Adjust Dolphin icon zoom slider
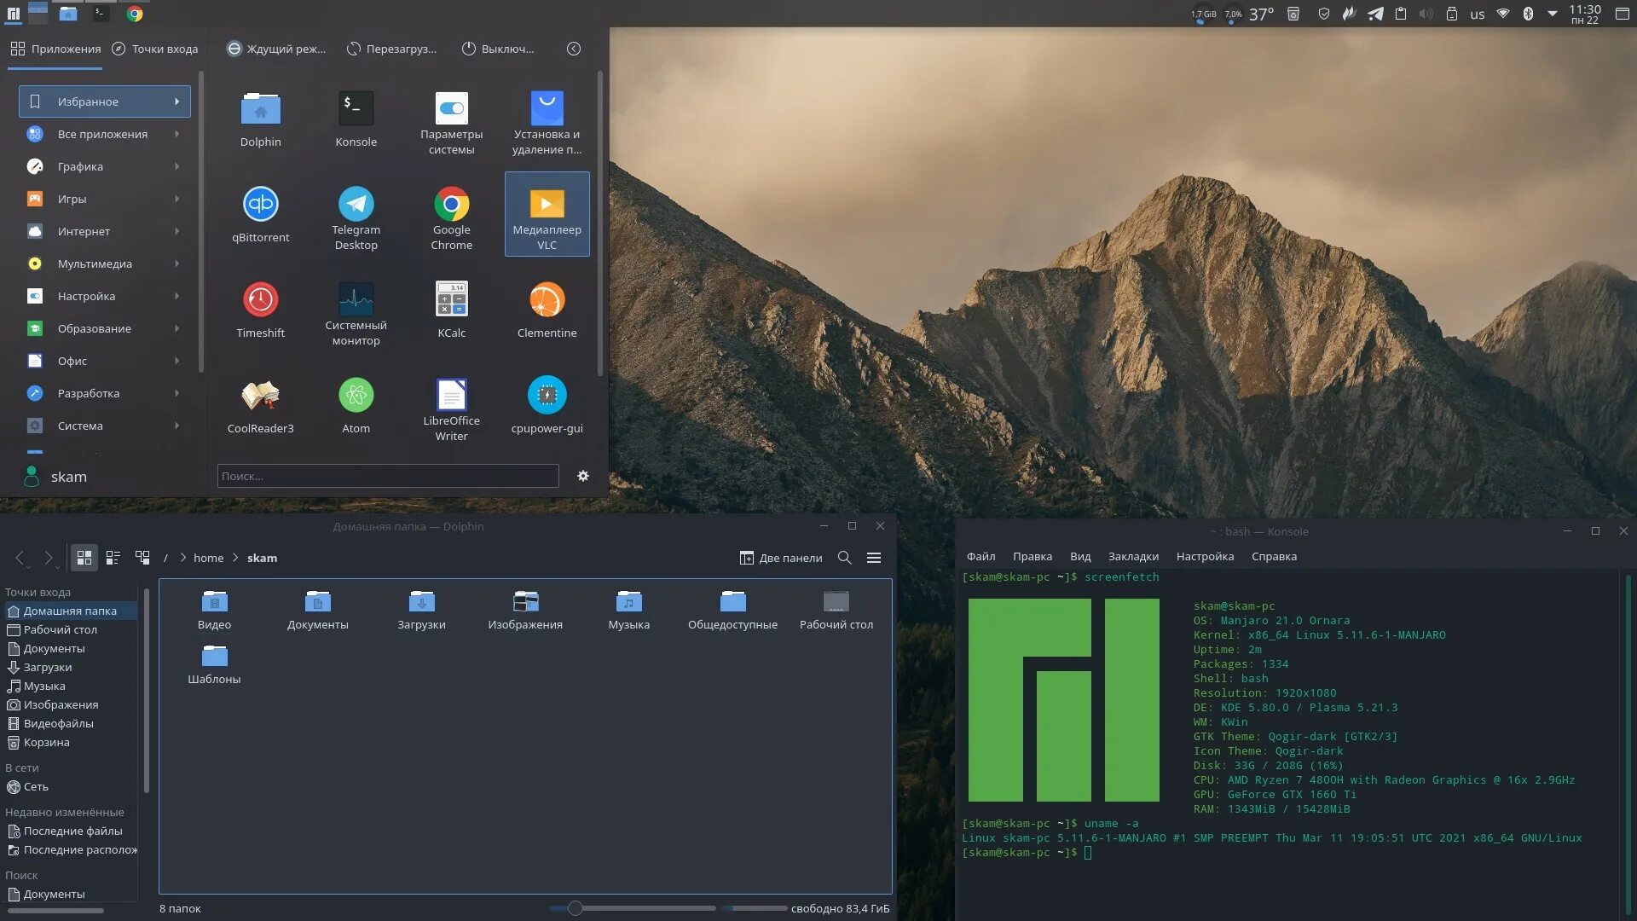This screenshot has width=1637, height=921. (x=576, y=908)
